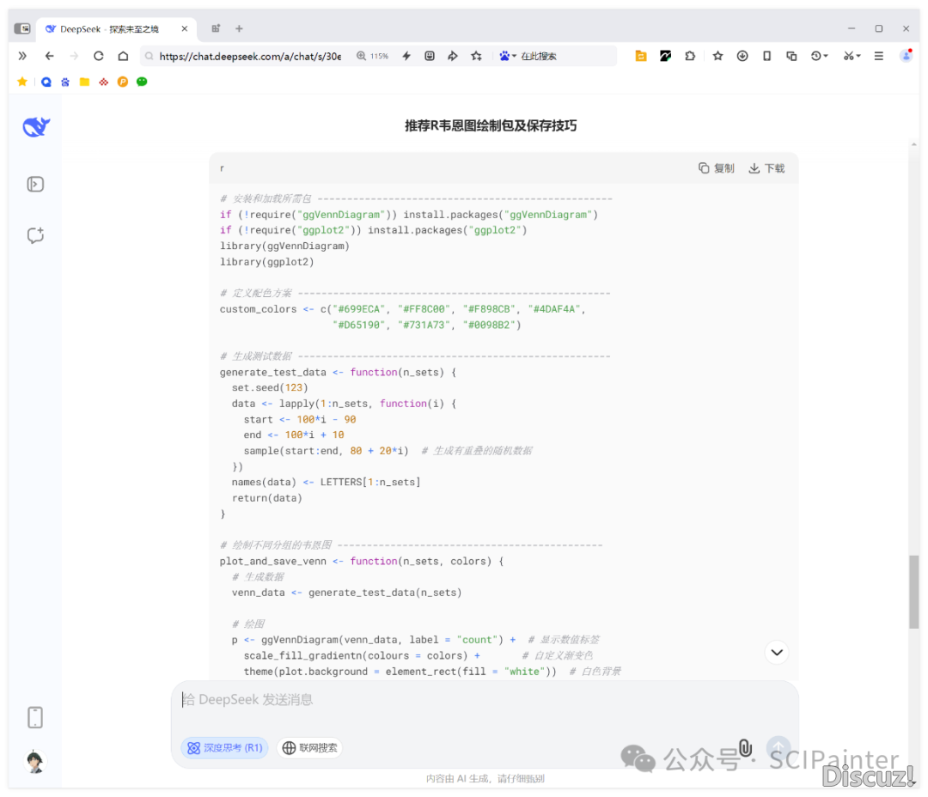
Task: Click the browser back arrow
Action: pyautogui.click(x=49, y=56)
